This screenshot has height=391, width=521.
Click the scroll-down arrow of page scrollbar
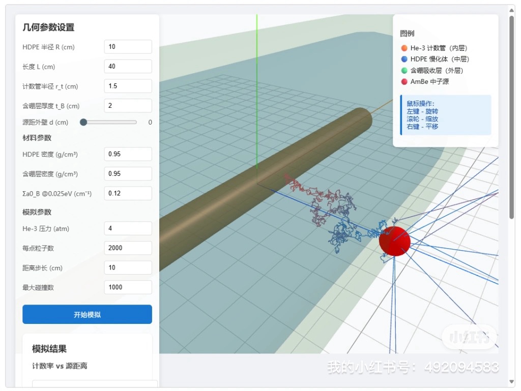(511, 382)
